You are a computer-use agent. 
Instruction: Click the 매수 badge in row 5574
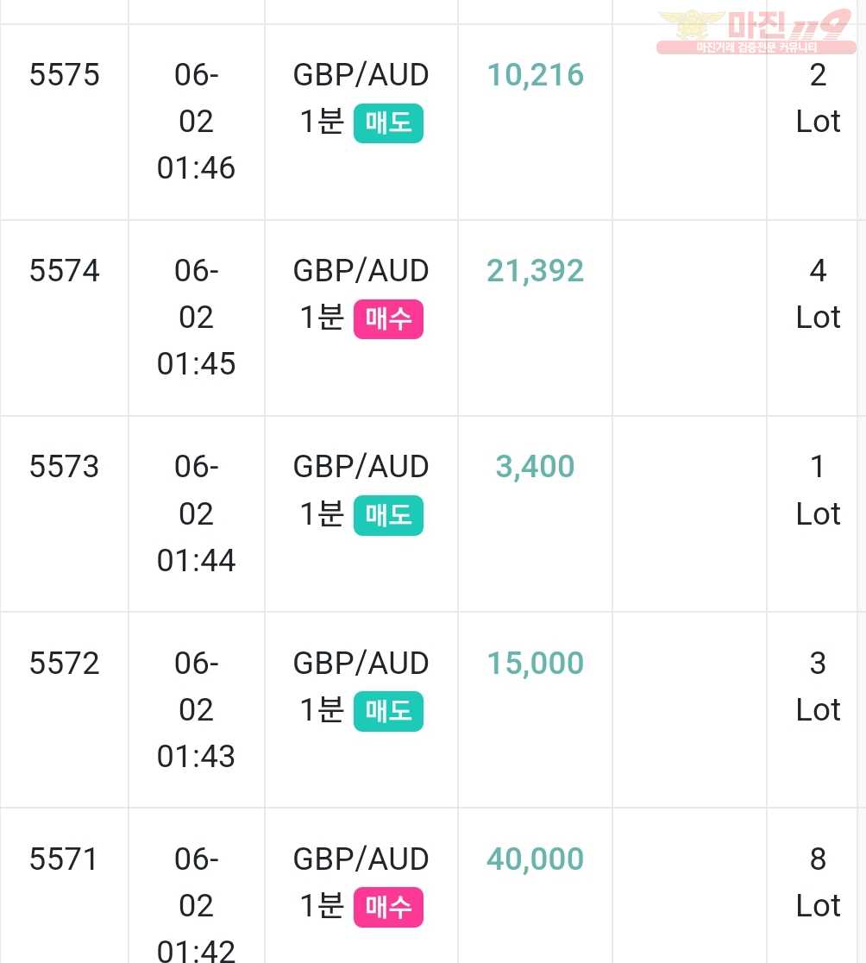(x=388, y=318)
